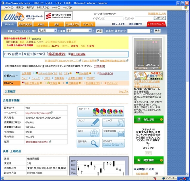Click the EDINET panel button

pos(114,143)
